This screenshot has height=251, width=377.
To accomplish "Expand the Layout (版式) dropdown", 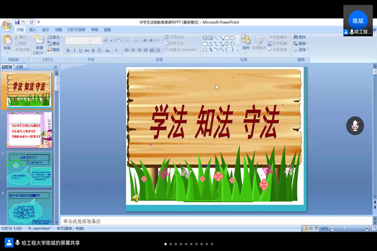I will (55, 37).
